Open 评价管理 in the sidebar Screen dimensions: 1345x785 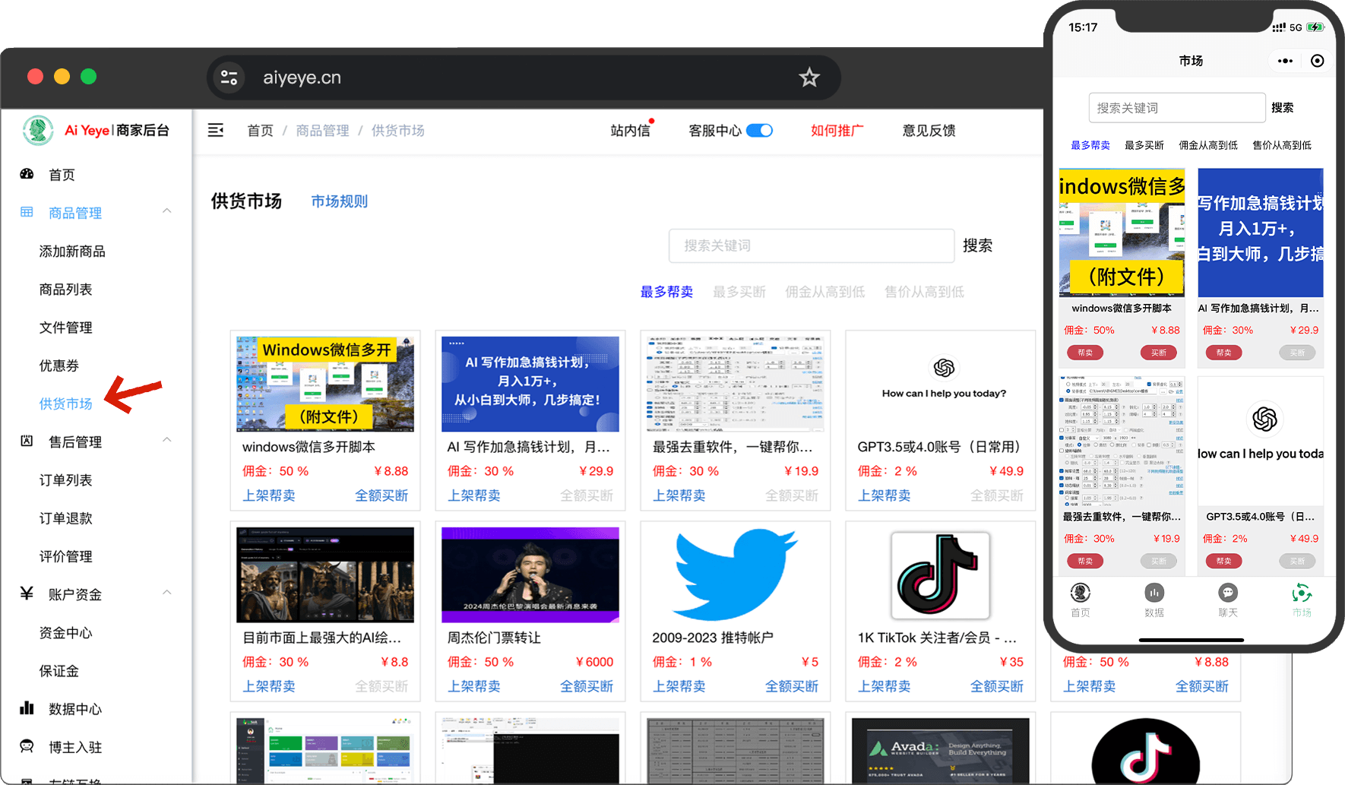65,556
